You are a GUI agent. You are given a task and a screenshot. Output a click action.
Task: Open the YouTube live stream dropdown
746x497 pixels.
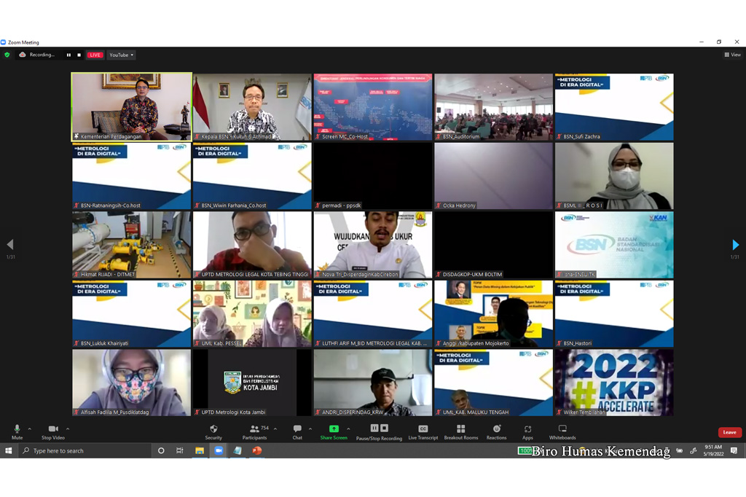pyautogui.click(x=121, y=55)
